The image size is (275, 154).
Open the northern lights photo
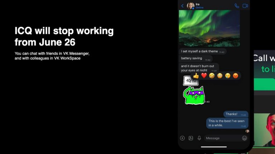pos(209,28)
